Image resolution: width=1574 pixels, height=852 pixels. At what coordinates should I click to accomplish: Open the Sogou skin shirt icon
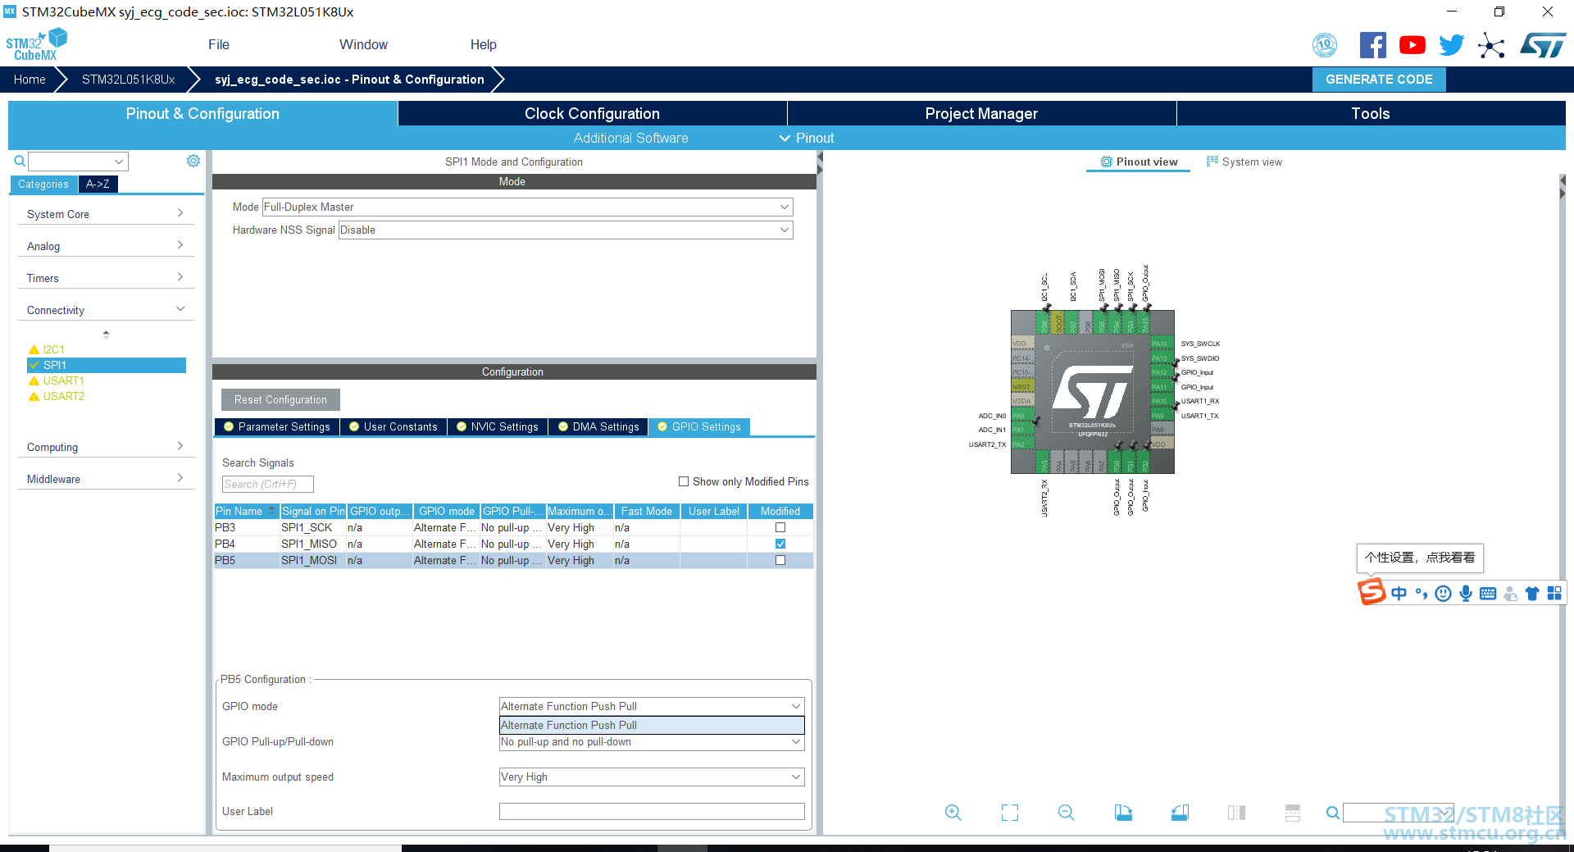(1532, 593)
